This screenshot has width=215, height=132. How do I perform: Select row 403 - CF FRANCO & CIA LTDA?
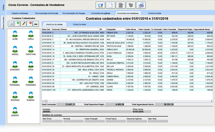(x=127, y=33)
